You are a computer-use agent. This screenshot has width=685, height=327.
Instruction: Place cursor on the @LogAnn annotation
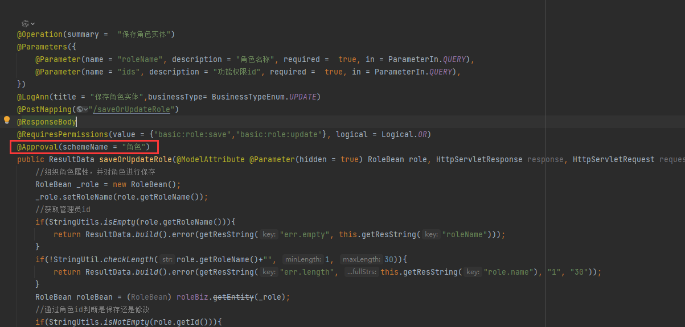pyautogui.click(x=33, y=97)
